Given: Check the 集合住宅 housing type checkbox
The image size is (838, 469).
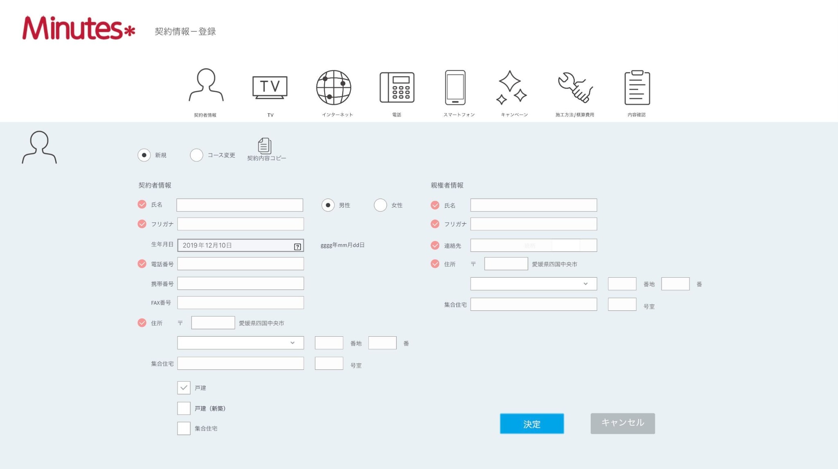Looking at the screenshot, I should (x=184, y=428).
